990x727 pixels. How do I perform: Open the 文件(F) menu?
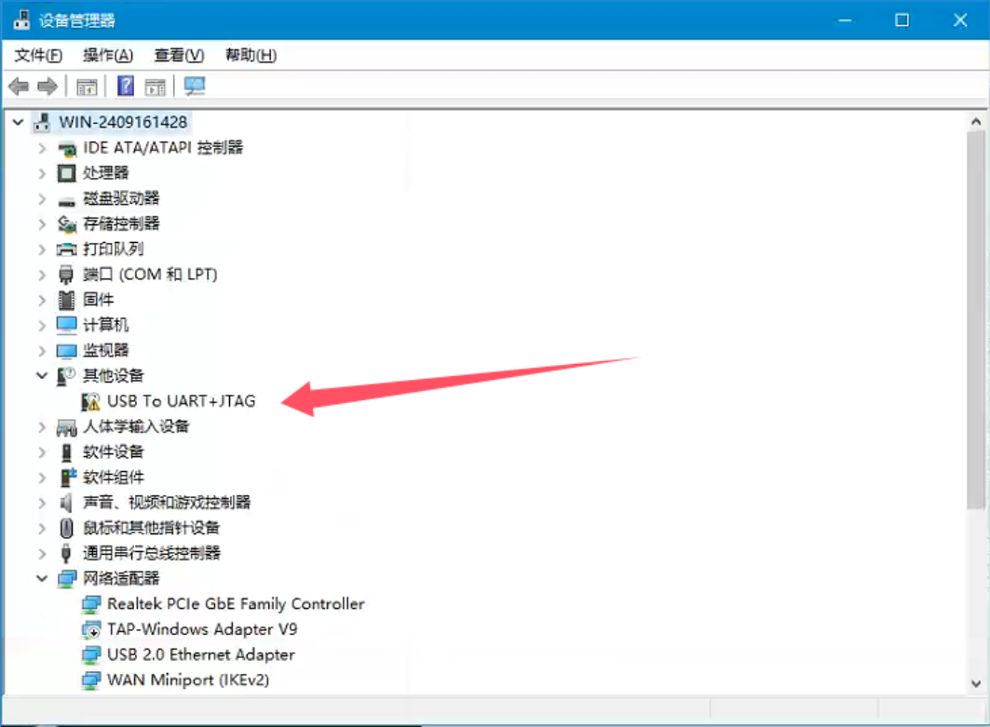(38, 56)
